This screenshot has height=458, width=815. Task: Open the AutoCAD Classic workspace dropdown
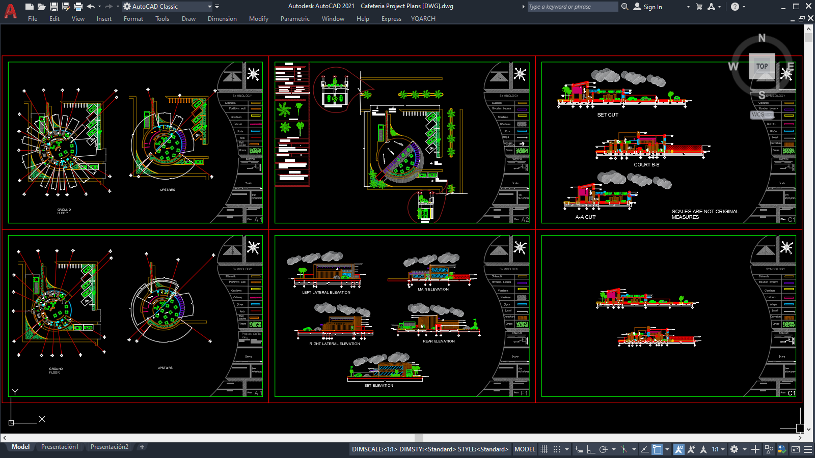click(210, 6)
